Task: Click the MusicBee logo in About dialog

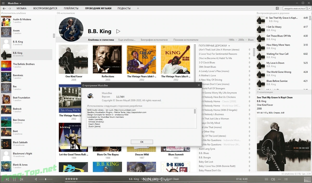Action: coord(90,96)
